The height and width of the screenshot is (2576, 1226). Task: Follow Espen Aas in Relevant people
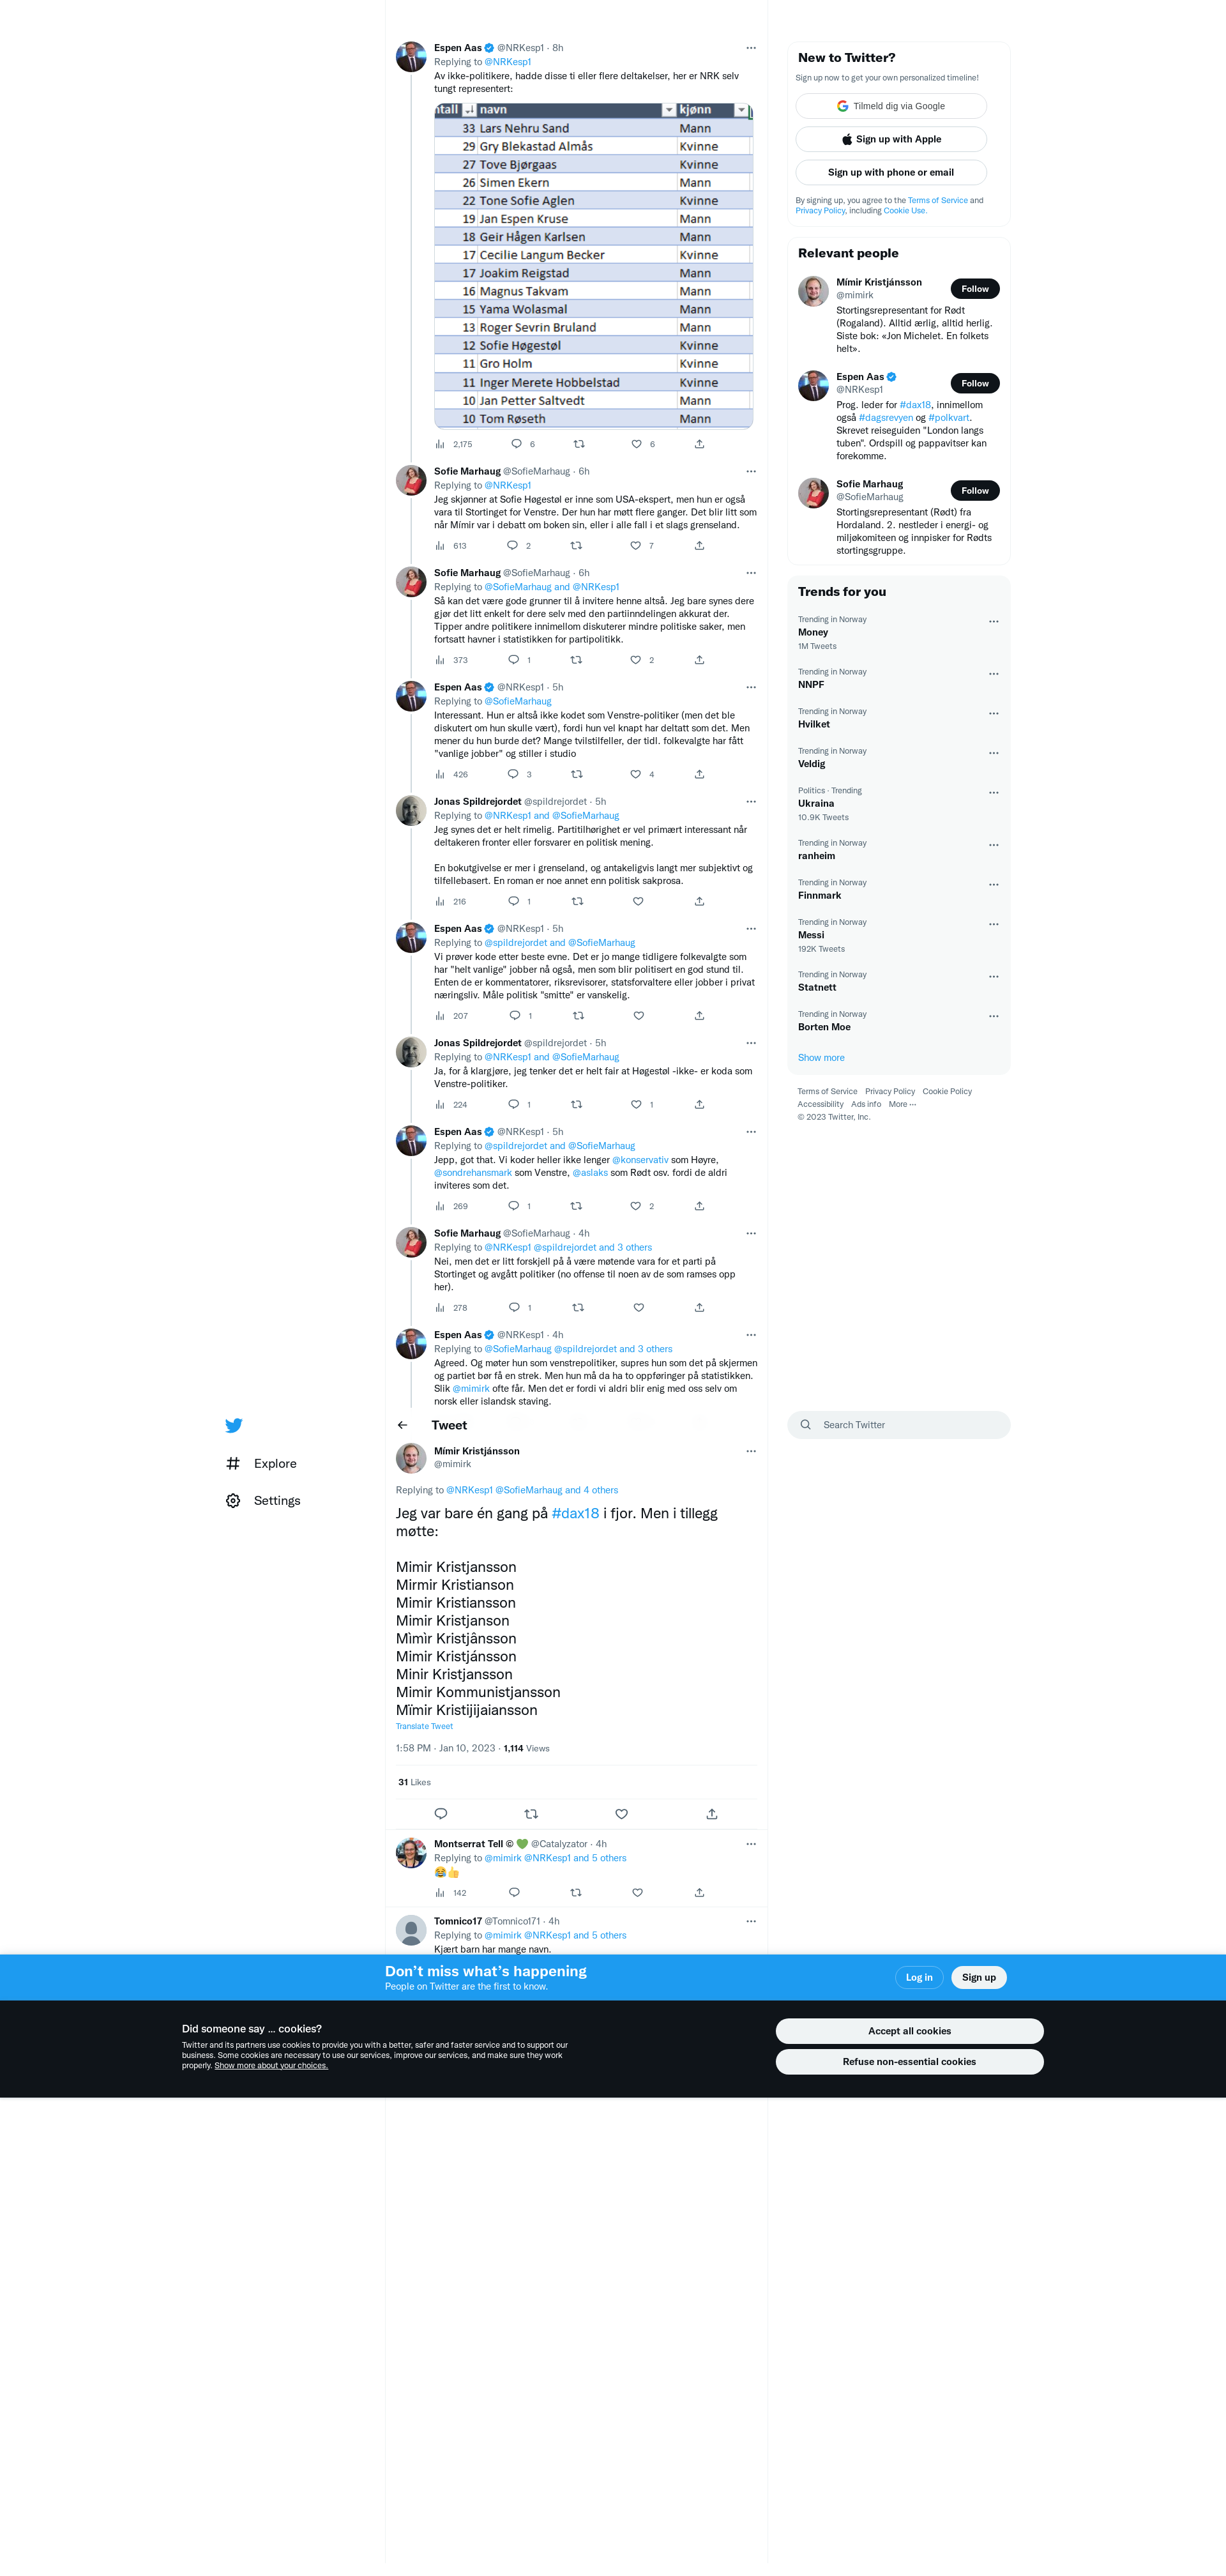click(x=974, y=383)
